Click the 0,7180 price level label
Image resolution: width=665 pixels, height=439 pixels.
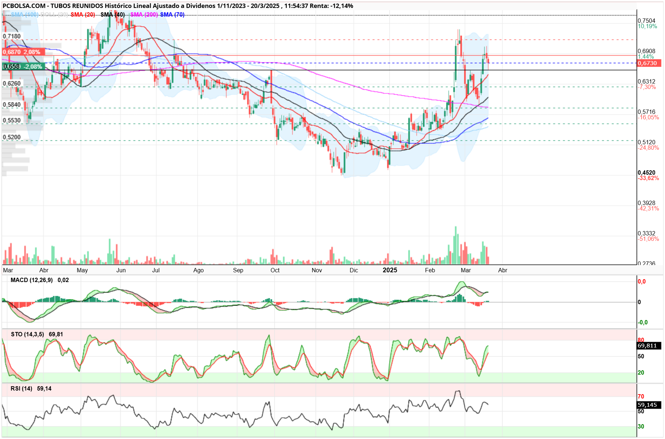pos(12,36)
